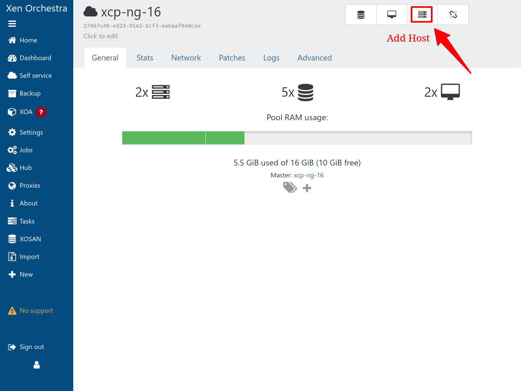Click the Add Host server icon button
The width and height of the screenshot is (521, 391).
[422, 15]
